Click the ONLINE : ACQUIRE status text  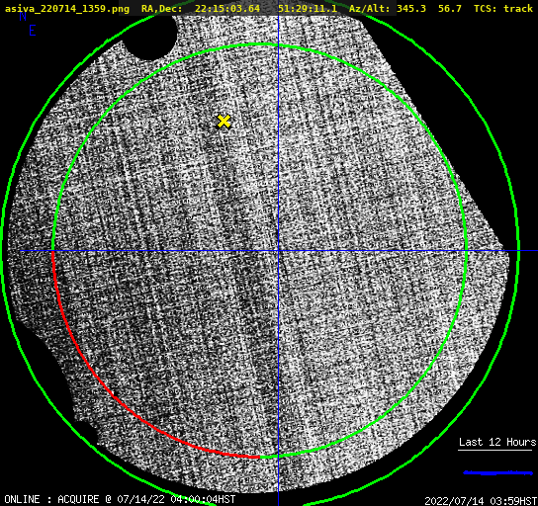click(x=51, y=499)
